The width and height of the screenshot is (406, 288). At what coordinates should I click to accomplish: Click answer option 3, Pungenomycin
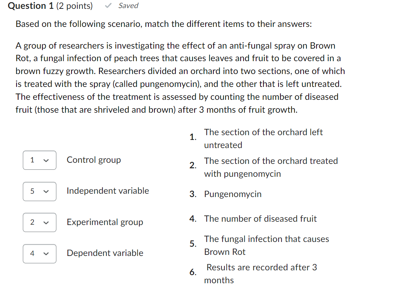[x=232, y=194]
